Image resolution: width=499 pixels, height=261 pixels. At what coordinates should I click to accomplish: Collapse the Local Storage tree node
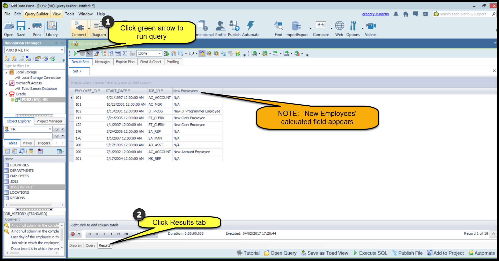tap(6, 72)
